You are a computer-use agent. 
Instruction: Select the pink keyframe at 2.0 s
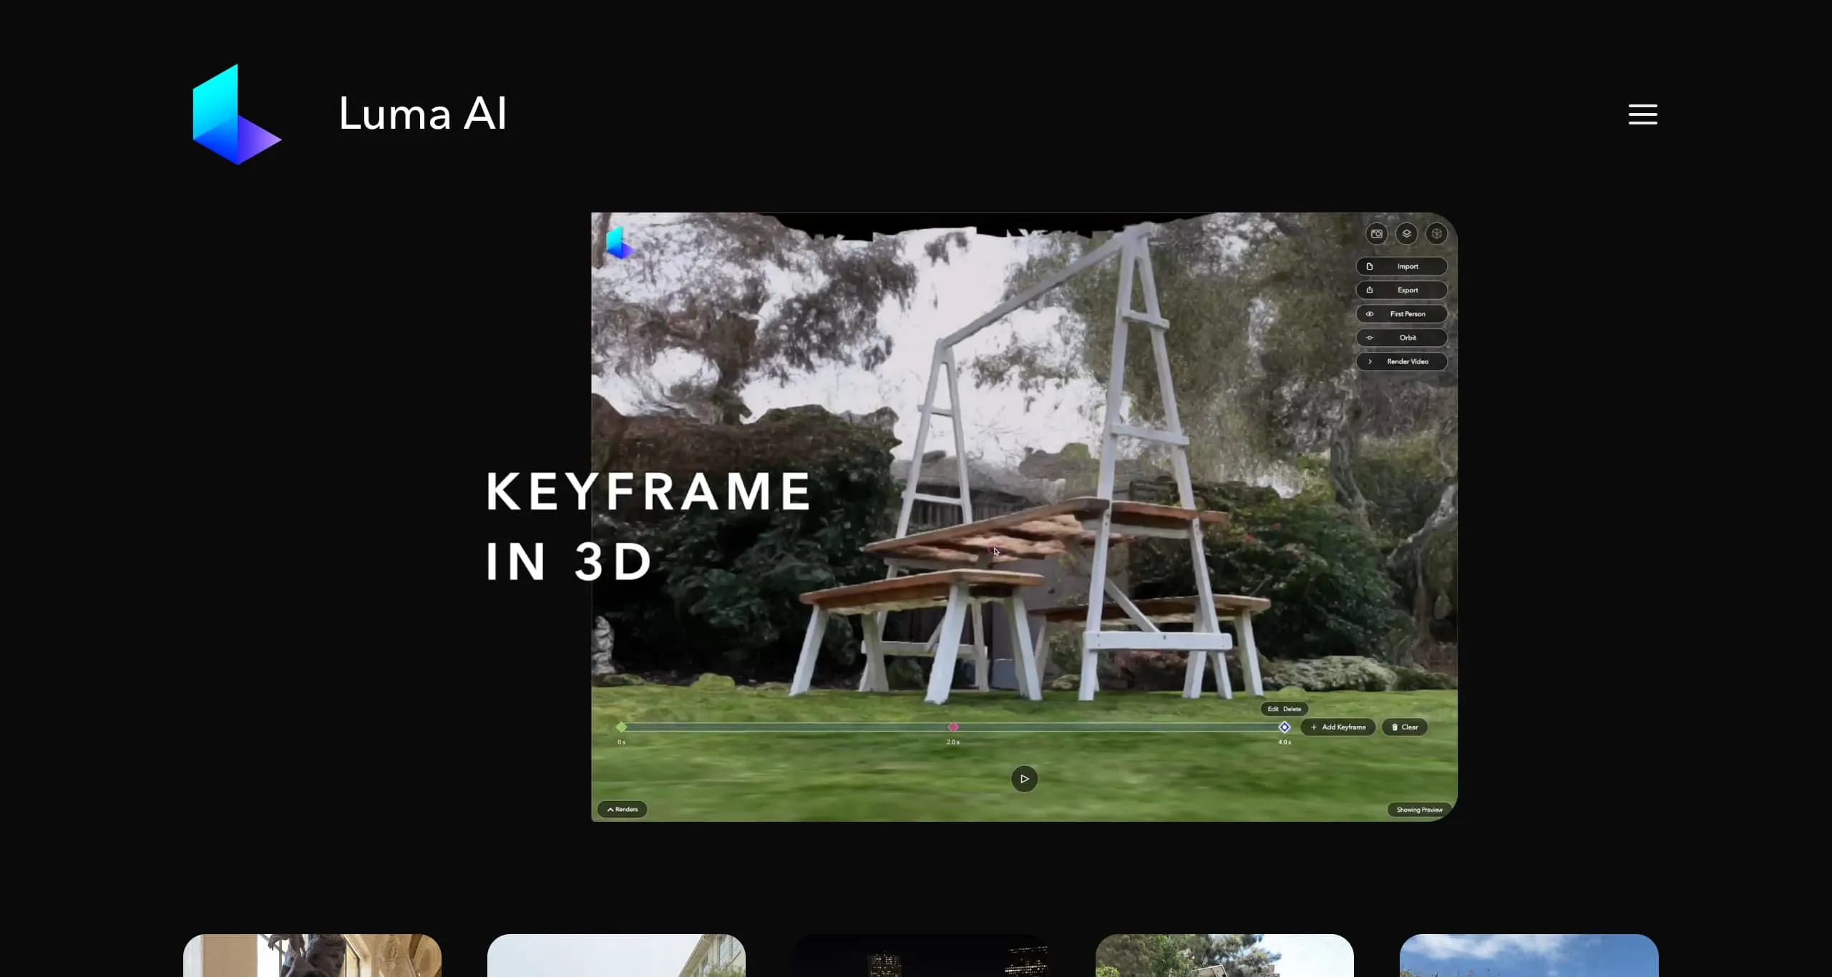coord(953,727)
